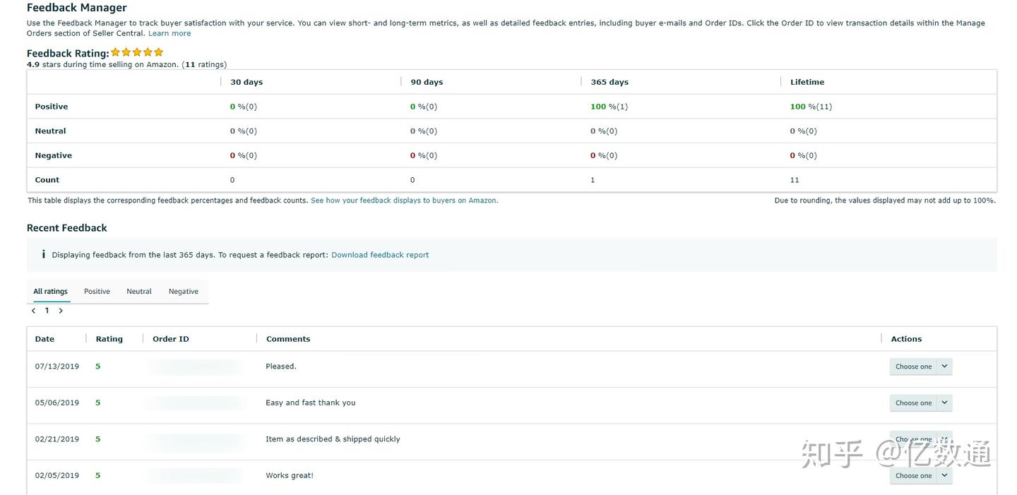Click page number 1 in pagination
1017x495 pixels.
click(x=47, y=311)
